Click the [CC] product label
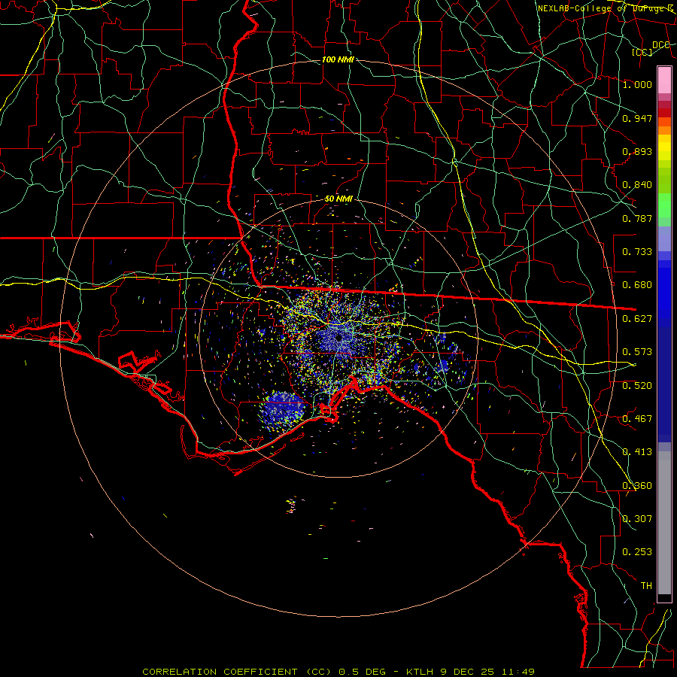The width and height of the screenshot is (677, 677). [642, 52]
